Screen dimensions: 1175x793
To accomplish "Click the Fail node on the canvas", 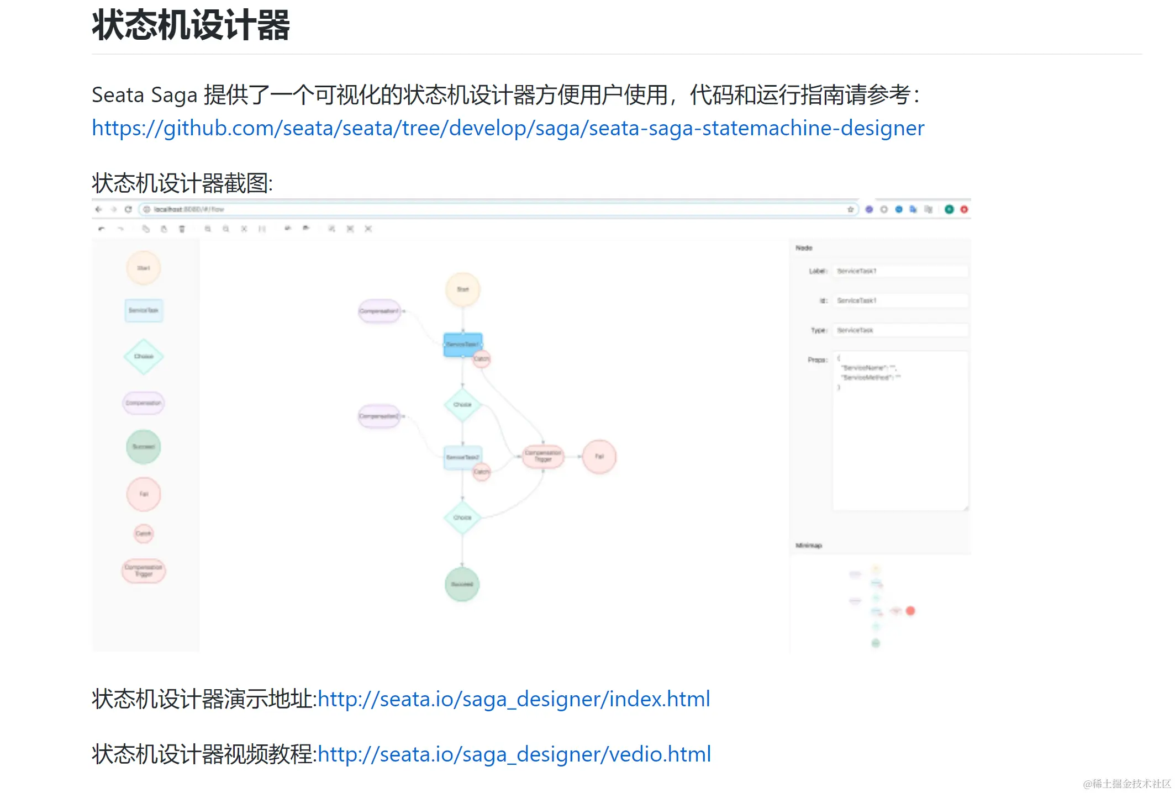I will click(x=599, y=457).
